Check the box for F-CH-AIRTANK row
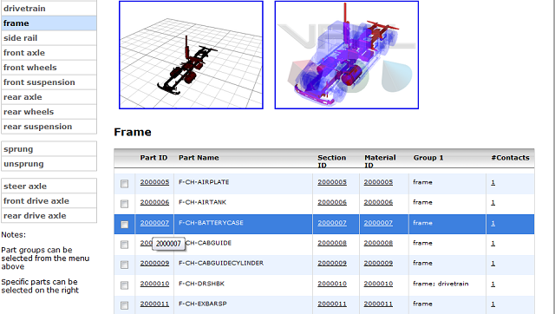This screenshot has width=555, height=314. [x=124, y=204]
